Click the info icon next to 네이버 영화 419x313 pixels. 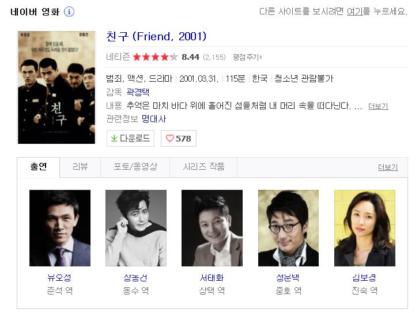tap(69, 12)
